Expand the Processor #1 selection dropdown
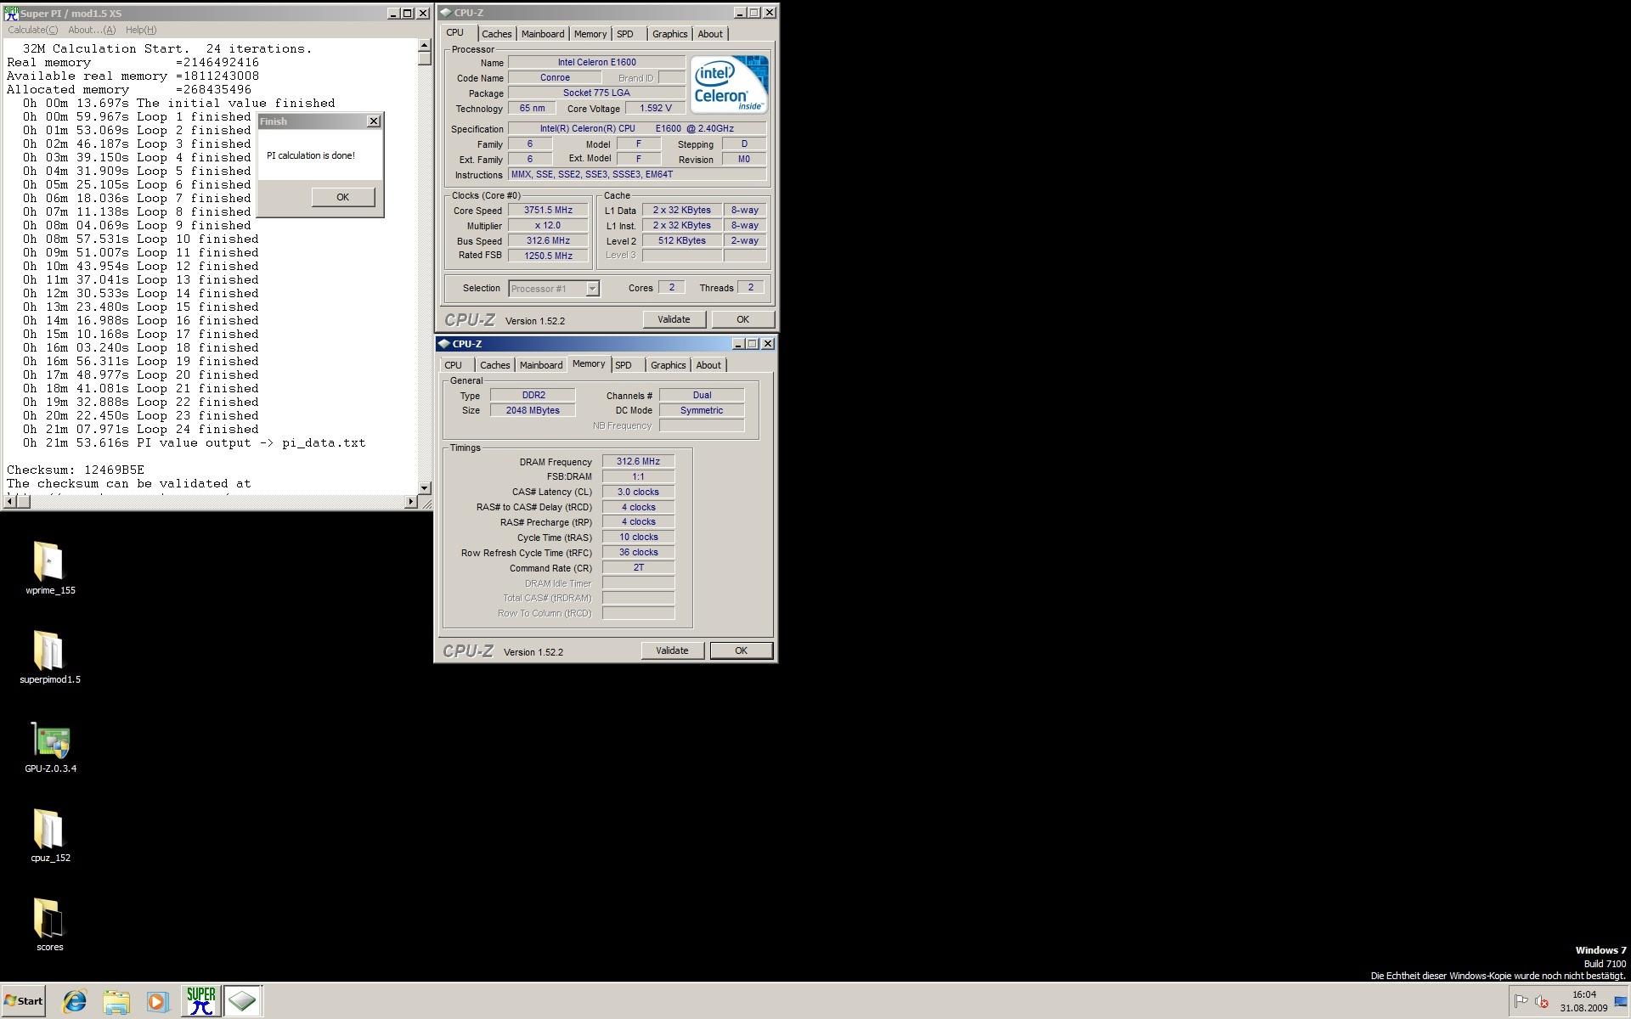 coord(592,289)
